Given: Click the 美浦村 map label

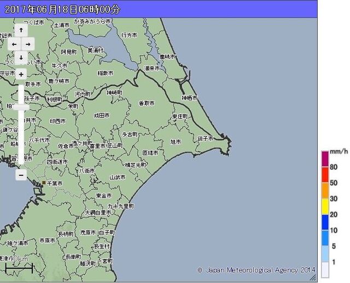Looking at the screenshot, I should pyautogui.click(x=95, y=51).
